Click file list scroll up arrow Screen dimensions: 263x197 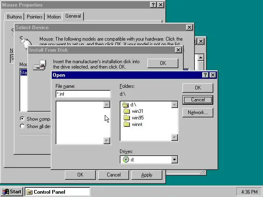[107, 105]
